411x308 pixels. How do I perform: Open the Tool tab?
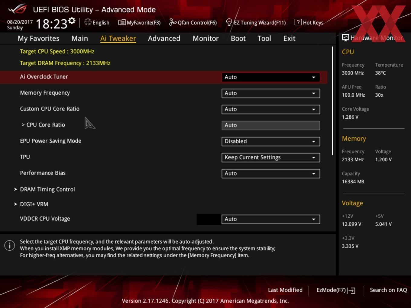(264, 38)
